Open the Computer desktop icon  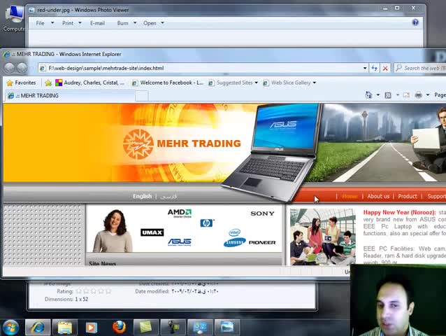pyautogui.click(x=14, y=18)
